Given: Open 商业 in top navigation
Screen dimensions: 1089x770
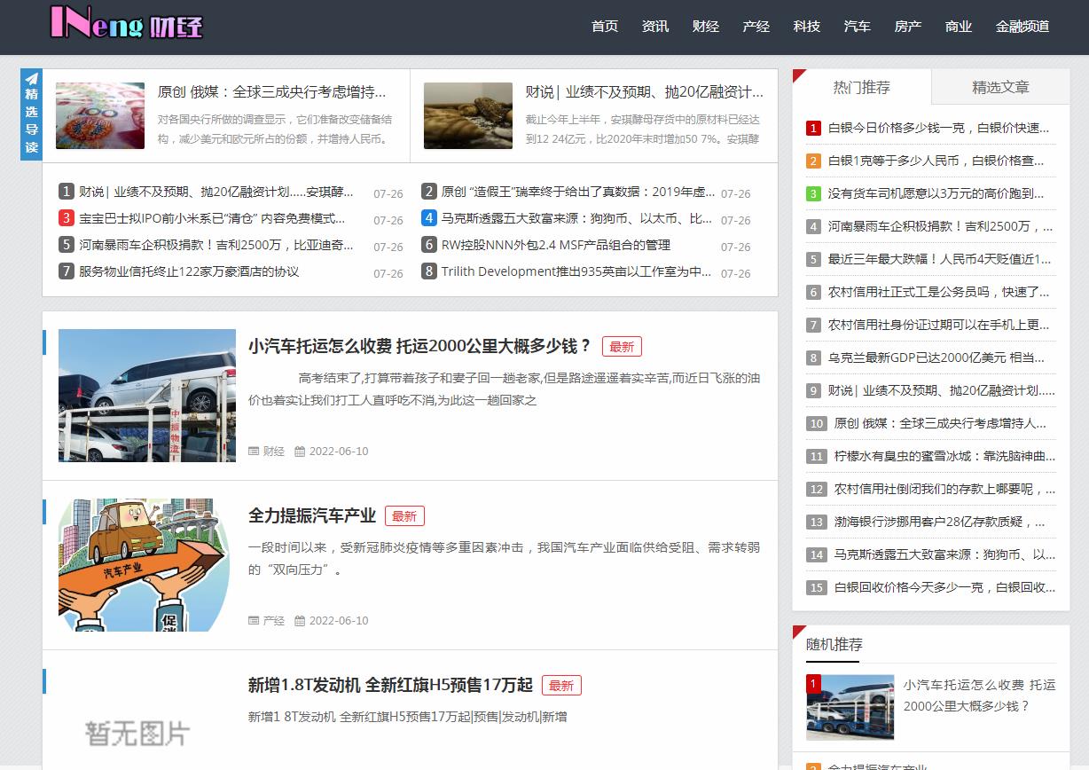Looking at the screenshot, I should pos(959,27).
